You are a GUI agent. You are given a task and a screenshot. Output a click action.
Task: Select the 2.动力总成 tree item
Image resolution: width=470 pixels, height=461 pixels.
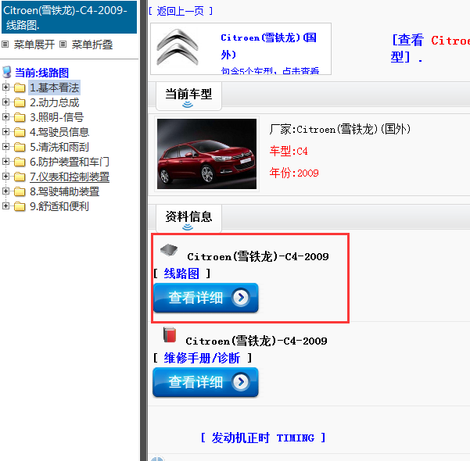click(54, 102)
